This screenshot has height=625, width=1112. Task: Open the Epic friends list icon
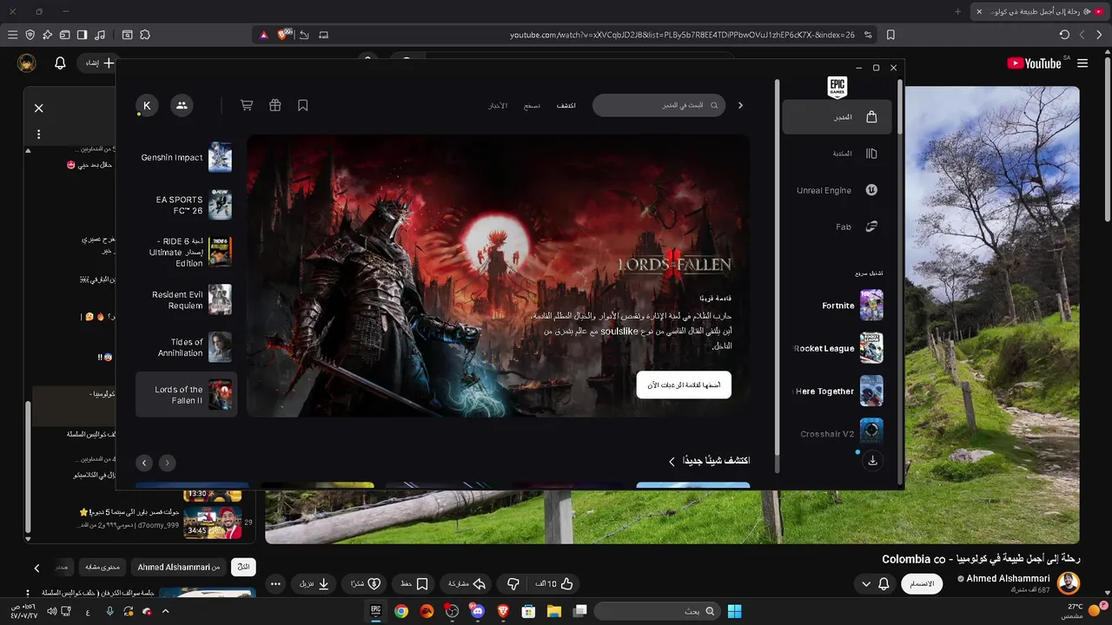pos(182,105)
